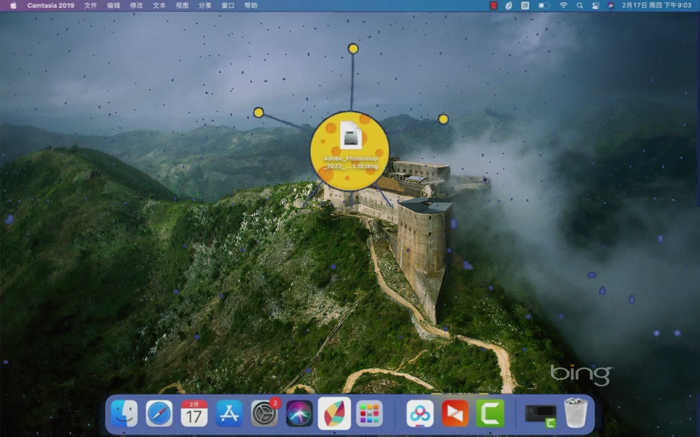Image resolution: width=700 pixels, height=437 pixels.
Task: Open the 文件 menu
Action: click(91, 5)
